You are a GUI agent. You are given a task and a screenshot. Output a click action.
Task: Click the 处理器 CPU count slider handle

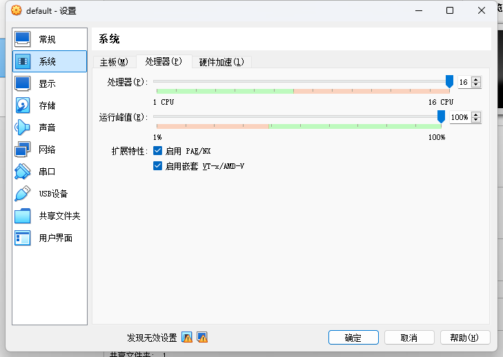(449, 81)
